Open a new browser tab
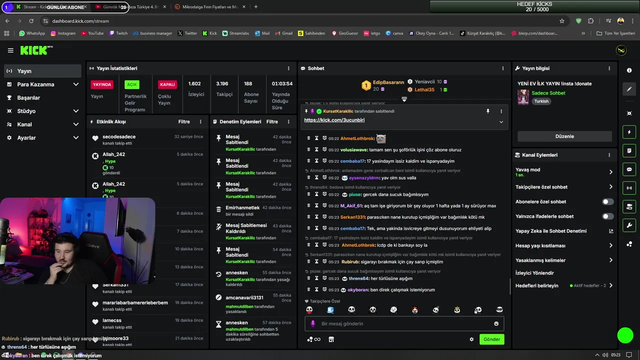 coord(255,7)
